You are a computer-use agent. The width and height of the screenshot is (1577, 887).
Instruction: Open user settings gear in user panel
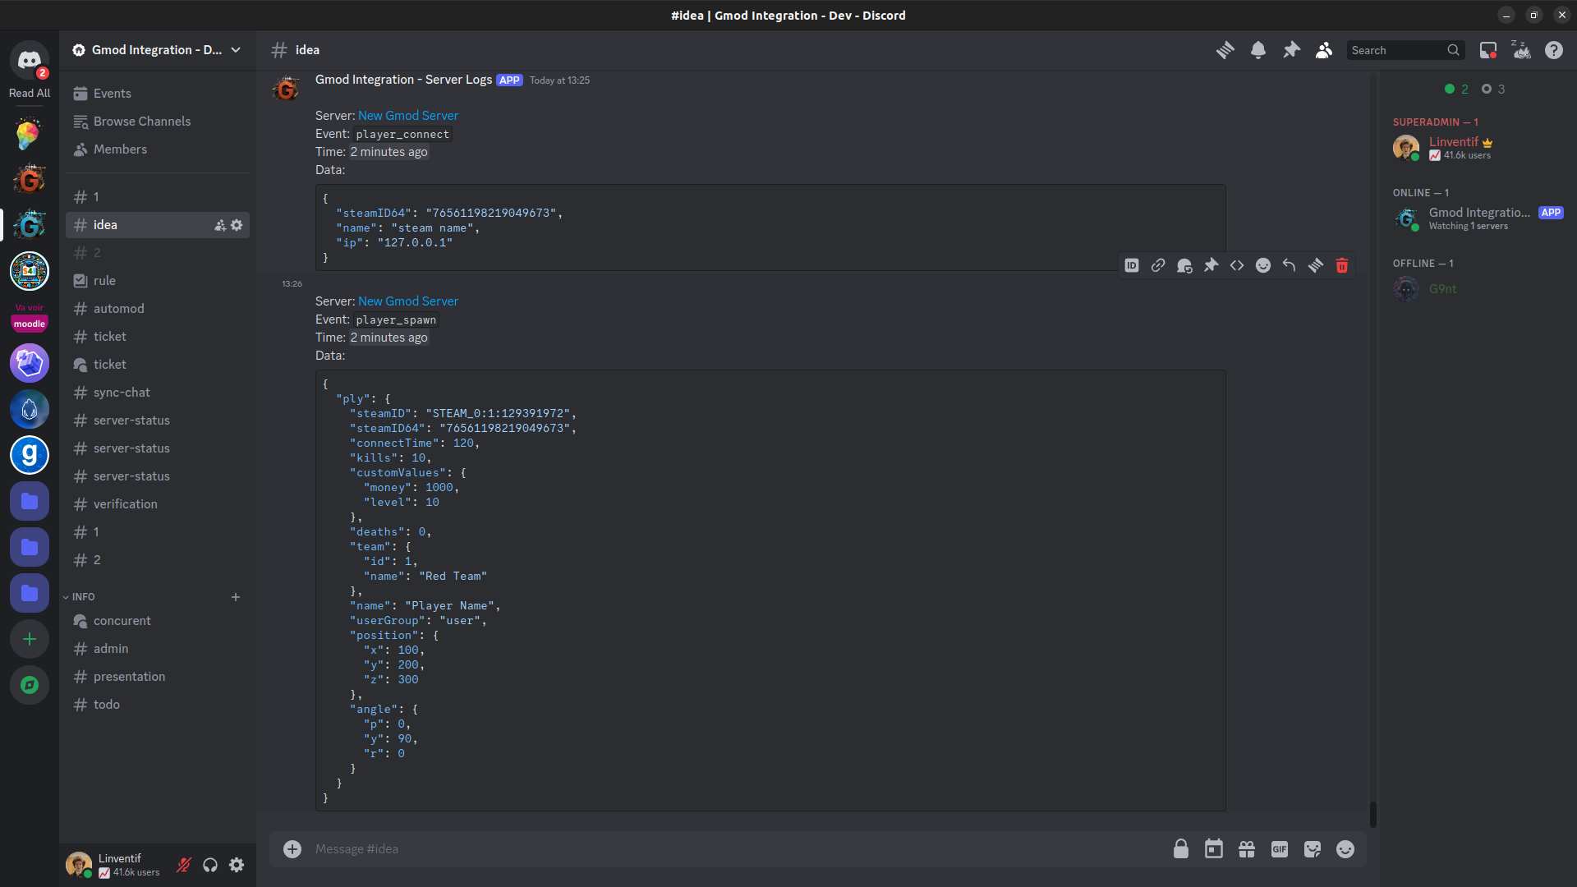pos(237,865)
